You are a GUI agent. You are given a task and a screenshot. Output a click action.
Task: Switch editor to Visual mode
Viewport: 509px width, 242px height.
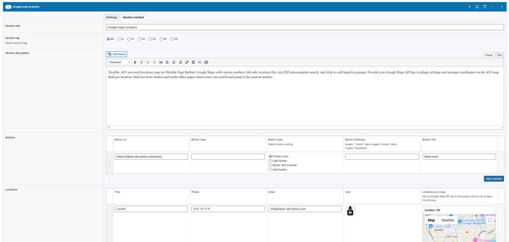[x=489, y=55]
